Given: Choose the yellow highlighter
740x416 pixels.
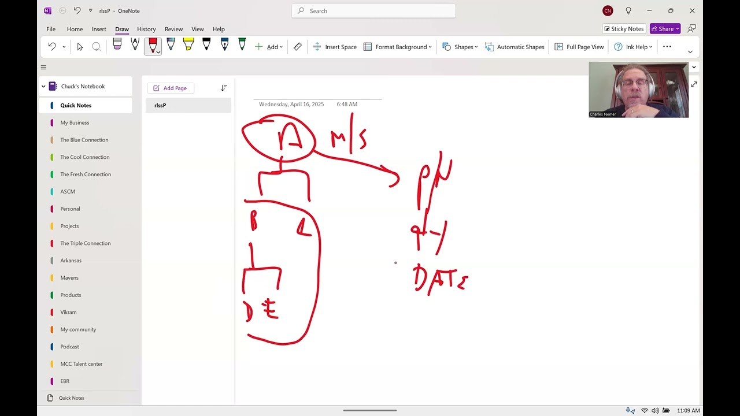Looking at the screenshot, I should click(x=188, y=44).
